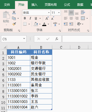Expand borders dropdown arrow

(x=29, y=24)
